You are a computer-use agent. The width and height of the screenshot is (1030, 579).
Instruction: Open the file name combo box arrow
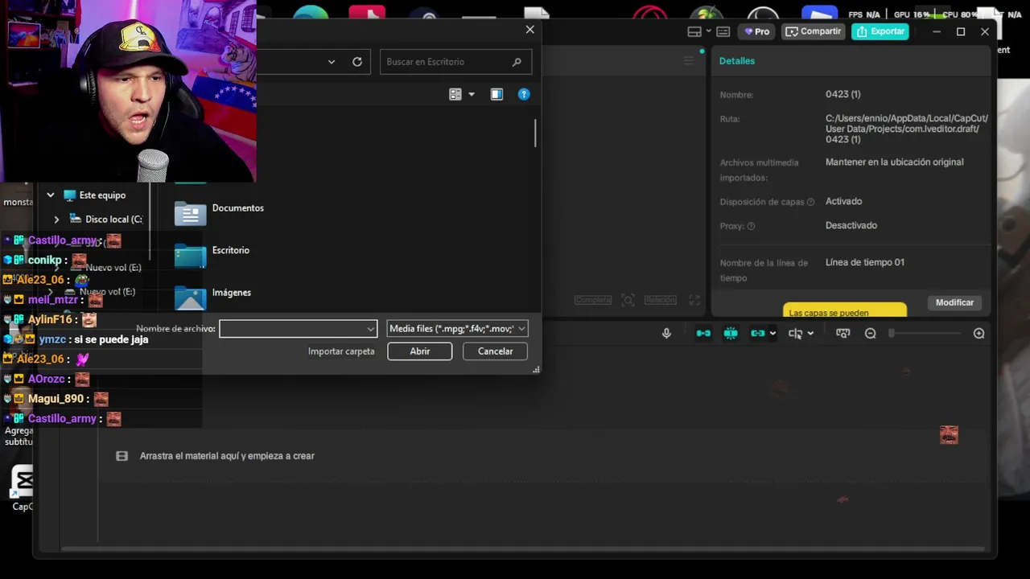[370, 328]
